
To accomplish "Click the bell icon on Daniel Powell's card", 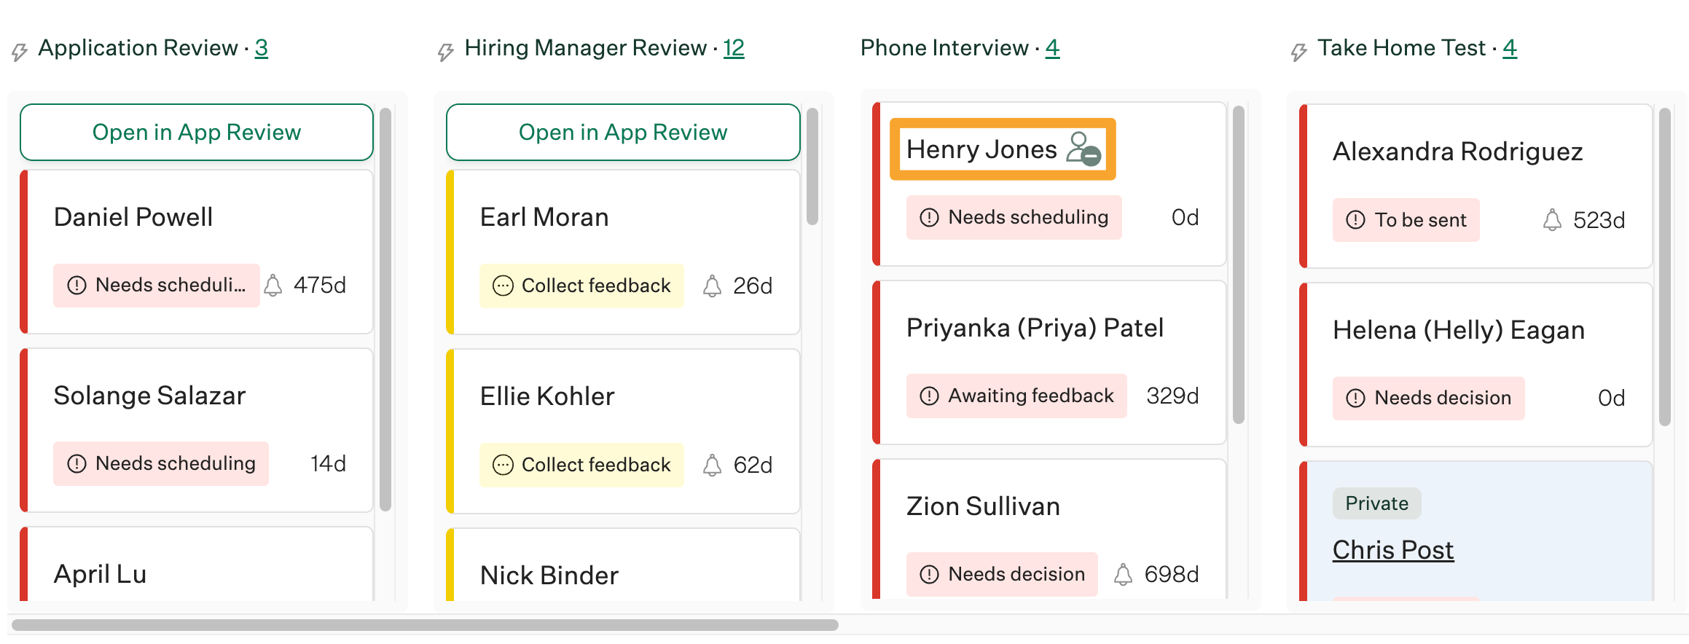I will (273, 285).
